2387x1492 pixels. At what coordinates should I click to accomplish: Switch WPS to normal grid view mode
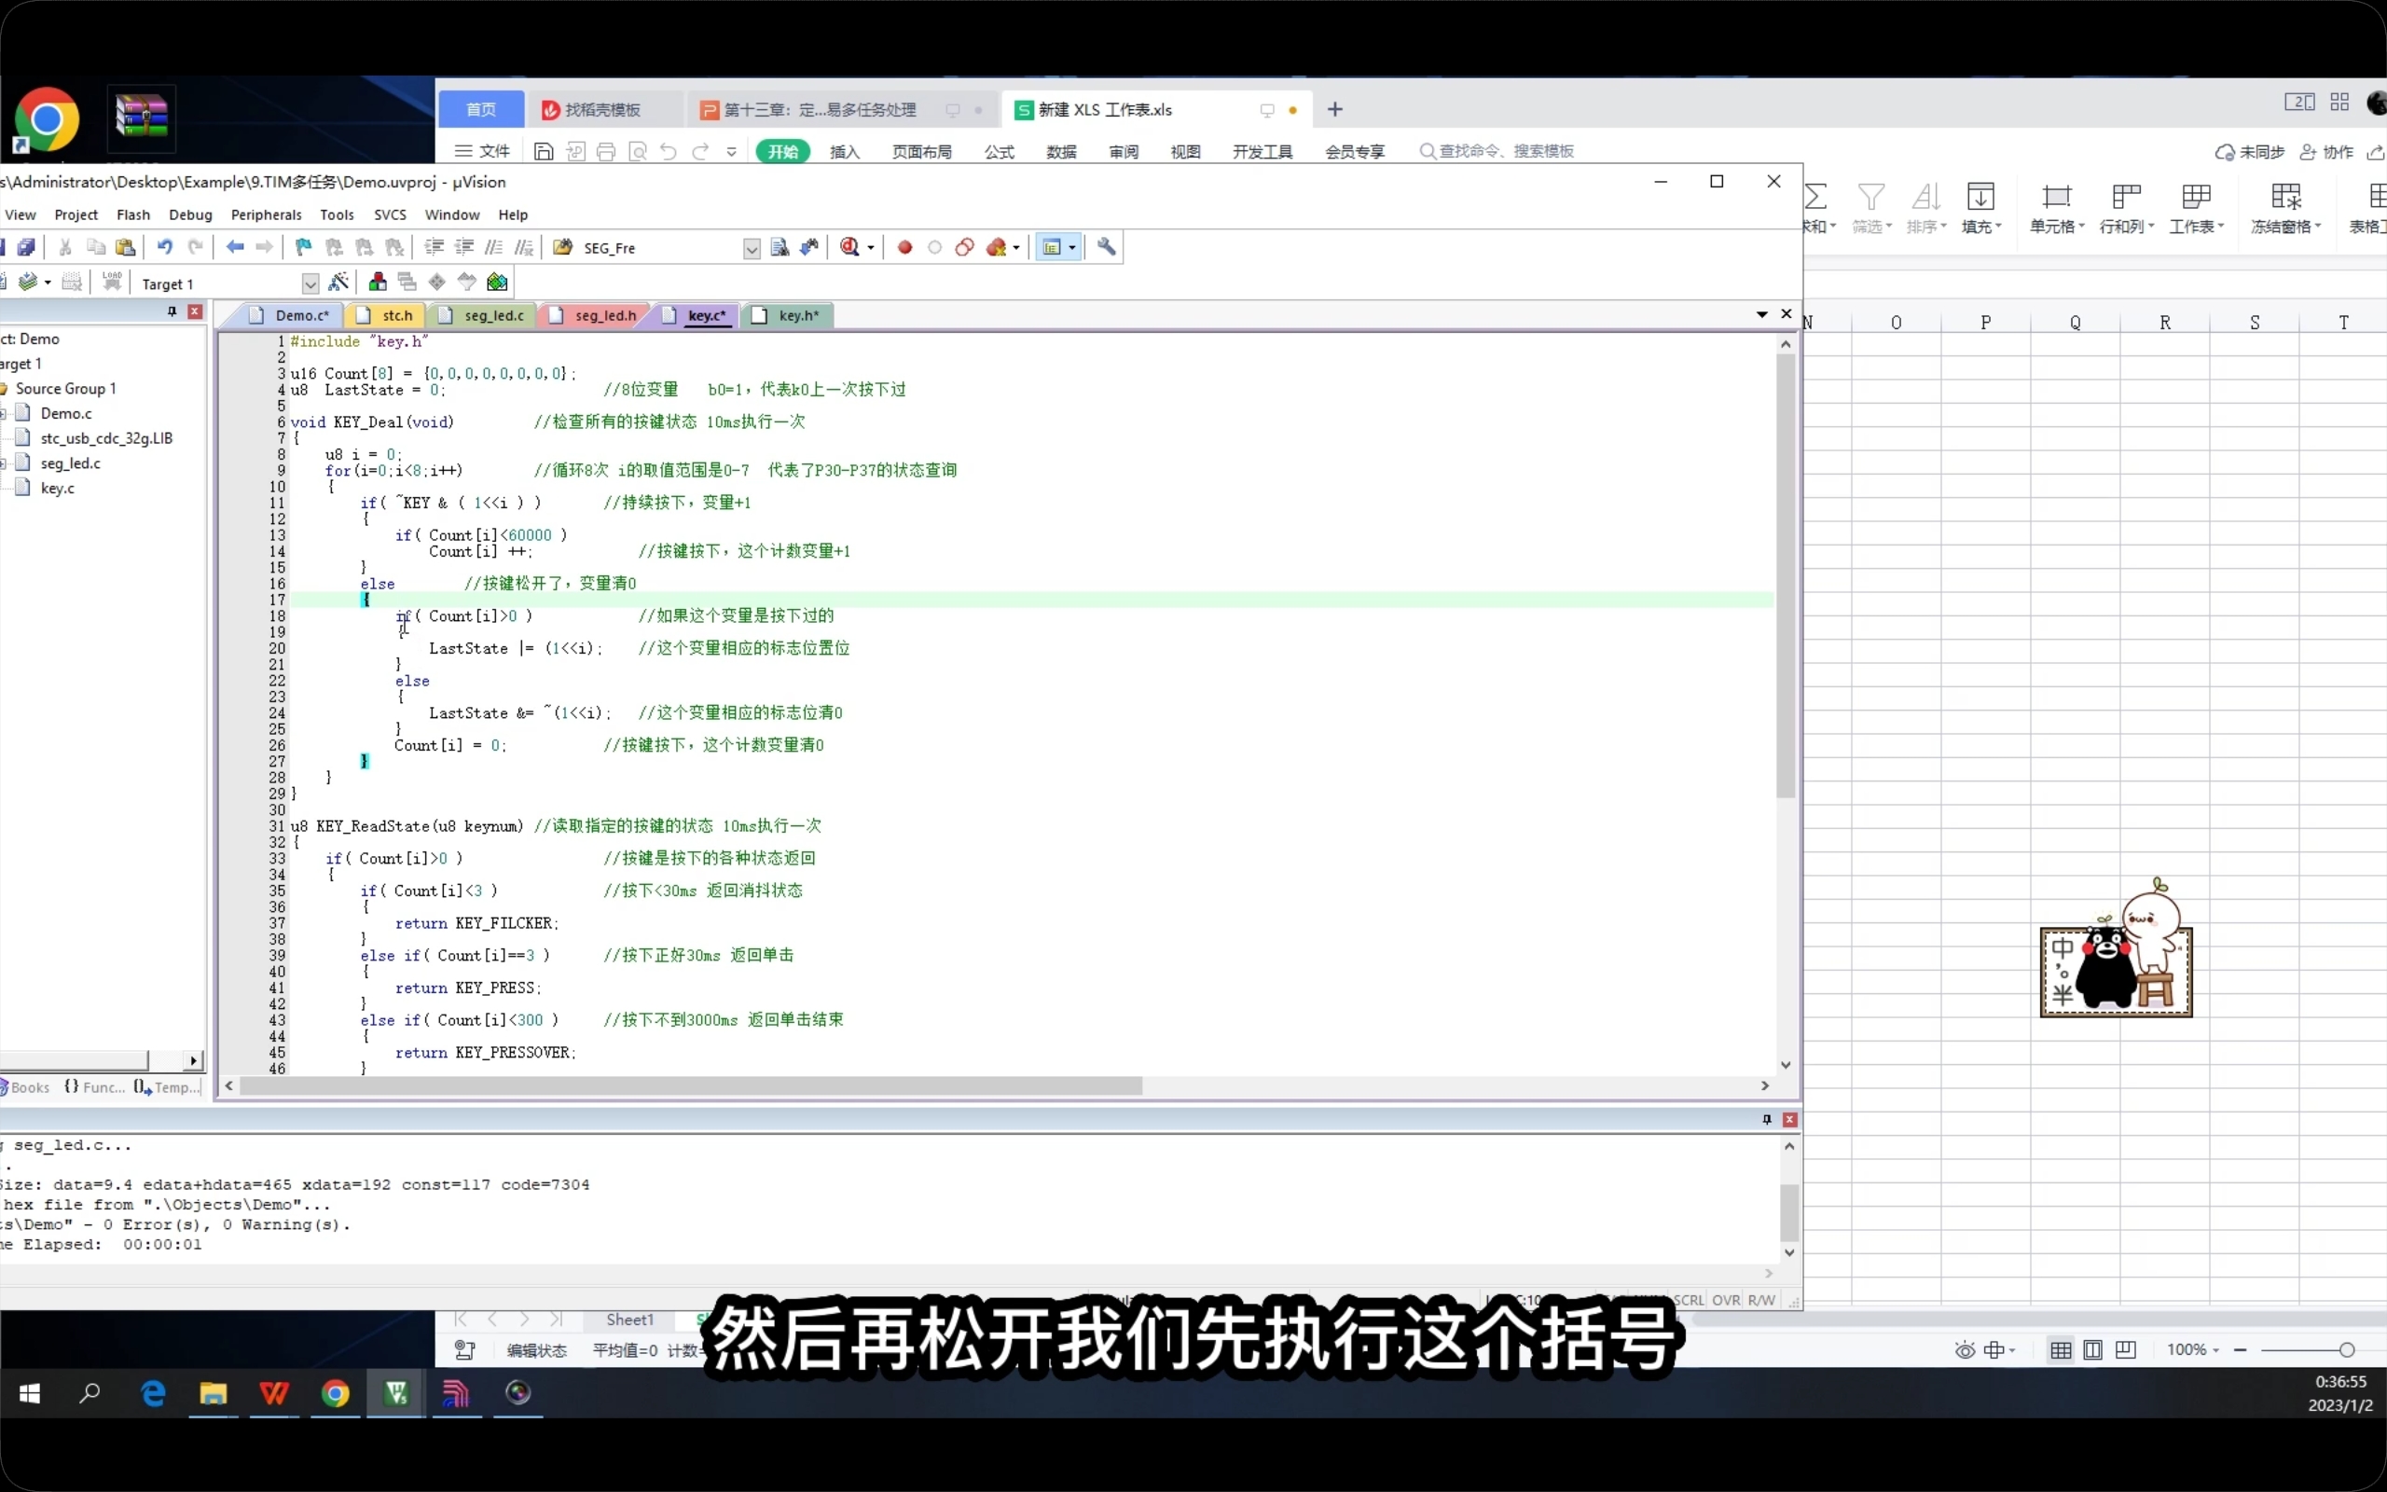[2061, 1350]
